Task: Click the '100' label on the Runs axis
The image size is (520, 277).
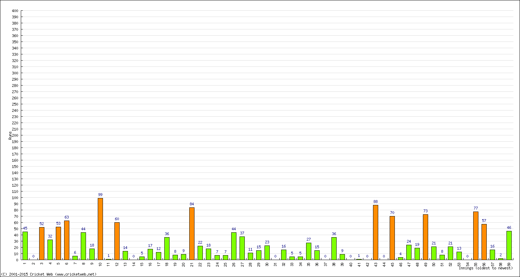Action: pyautogui.click(x=15, y=198)
